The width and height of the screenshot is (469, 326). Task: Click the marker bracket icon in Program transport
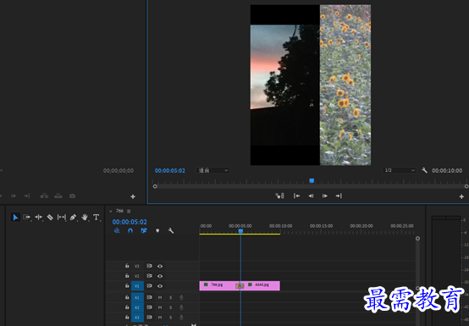279,196
